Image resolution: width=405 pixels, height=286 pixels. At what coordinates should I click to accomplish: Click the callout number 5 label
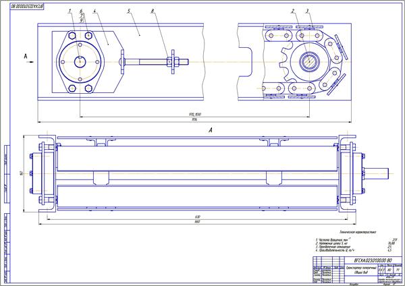(x=128, y=11)
